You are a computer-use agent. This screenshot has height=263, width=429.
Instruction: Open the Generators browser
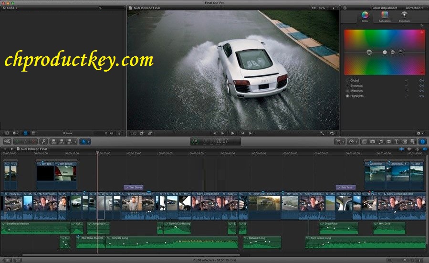click(x=405, y=141)
